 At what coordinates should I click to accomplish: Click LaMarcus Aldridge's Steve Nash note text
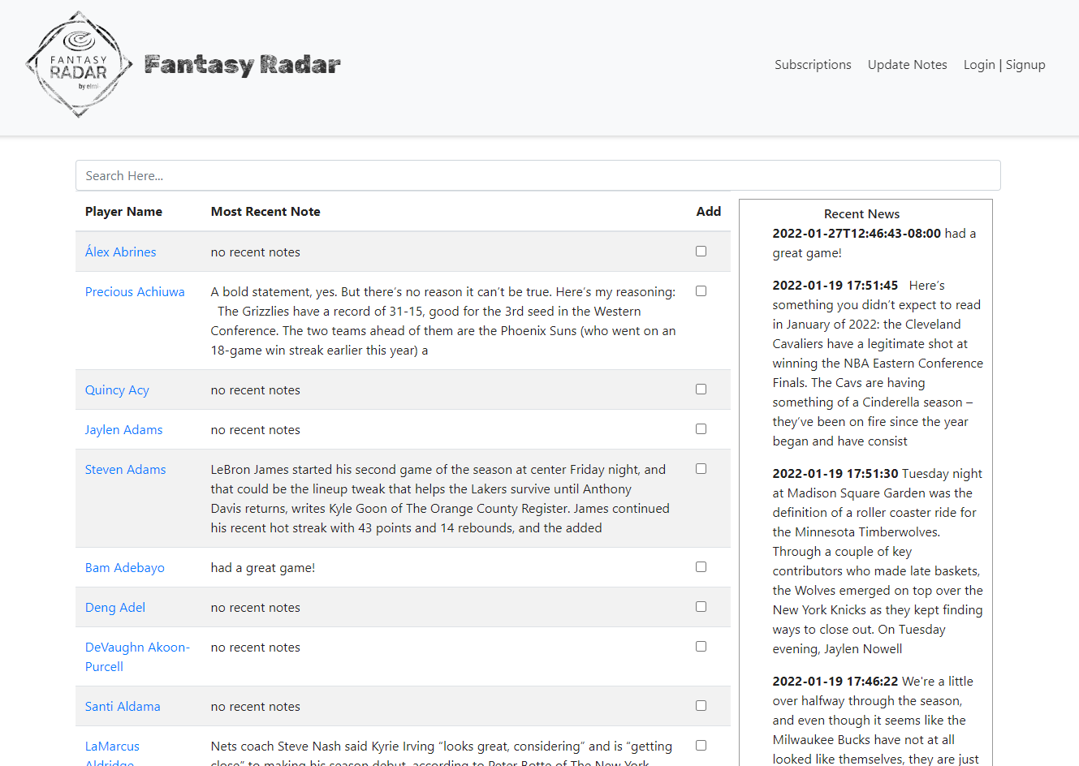[442, 752]
